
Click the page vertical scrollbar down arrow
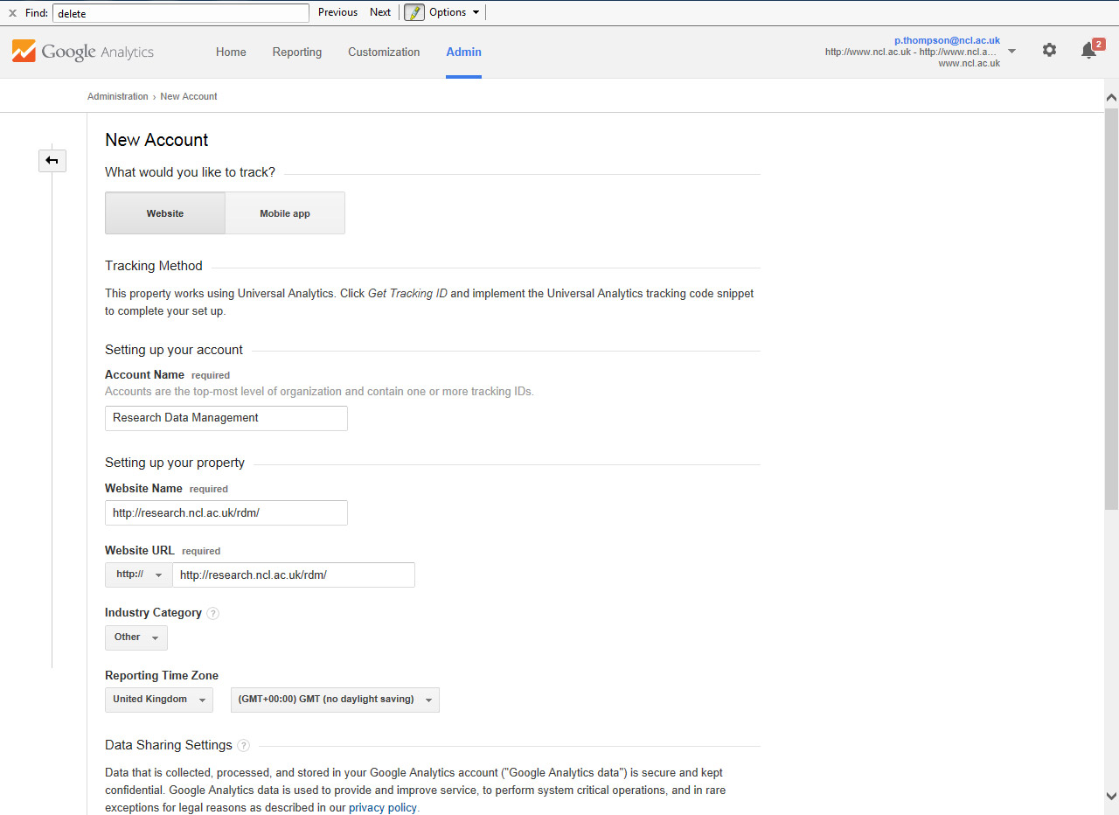[1111, 796]
